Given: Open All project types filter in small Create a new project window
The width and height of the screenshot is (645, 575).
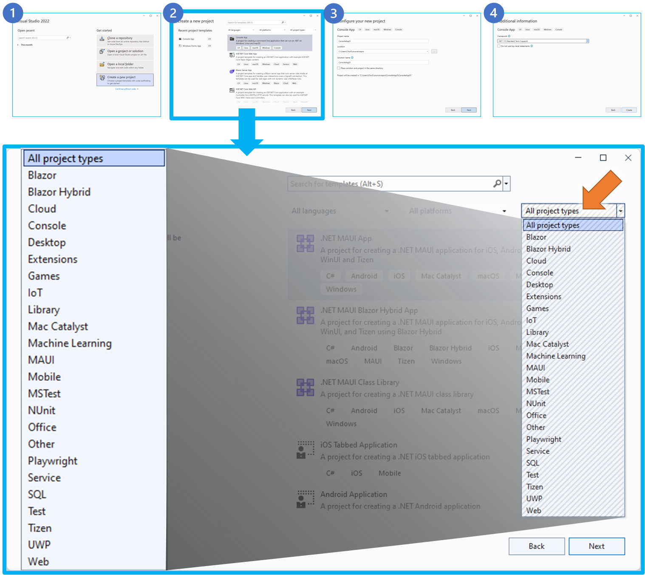Looking at the screenshot, I should 303,30.
